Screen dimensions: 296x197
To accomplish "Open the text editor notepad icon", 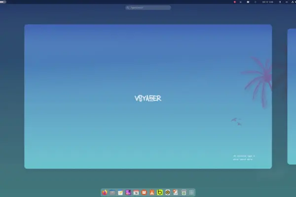I will pos(120,193).
